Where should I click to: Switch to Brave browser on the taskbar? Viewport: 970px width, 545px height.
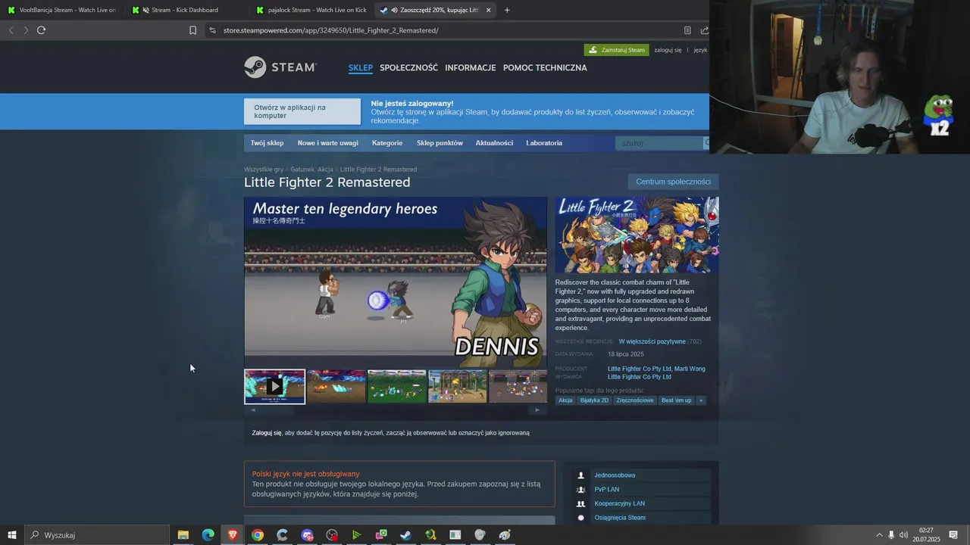click(233, 535)
